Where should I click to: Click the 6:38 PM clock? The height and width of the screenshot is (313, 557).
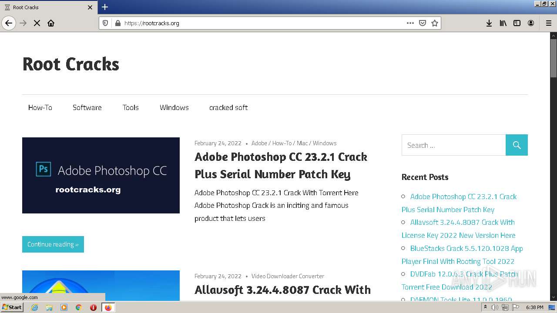coord(535,307)
